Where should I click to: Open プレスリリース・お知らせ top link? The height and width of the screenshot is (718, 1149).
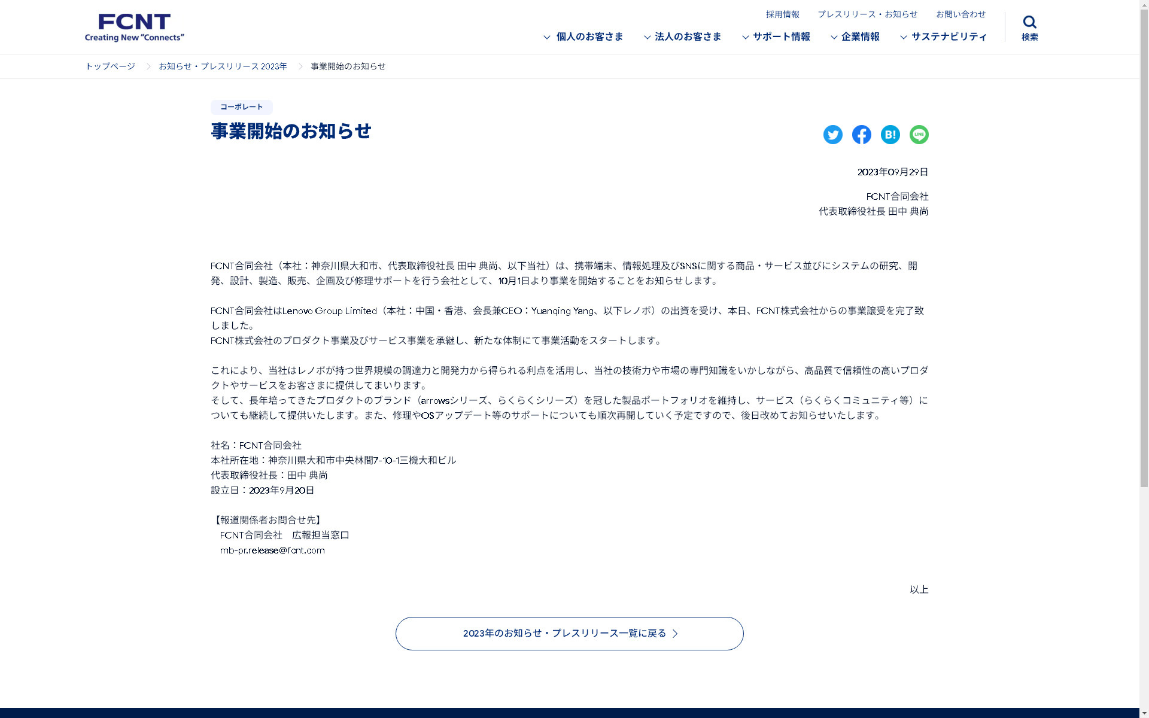tap(867, 14)
